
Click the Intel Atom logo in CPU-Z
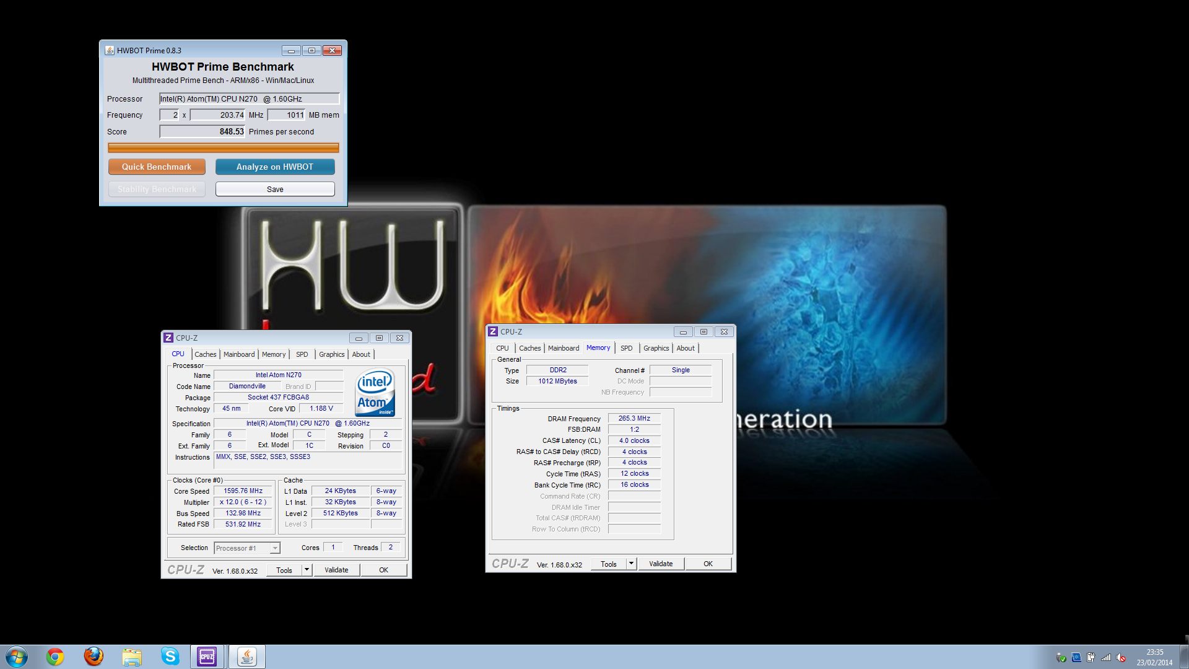pos(375,393)
